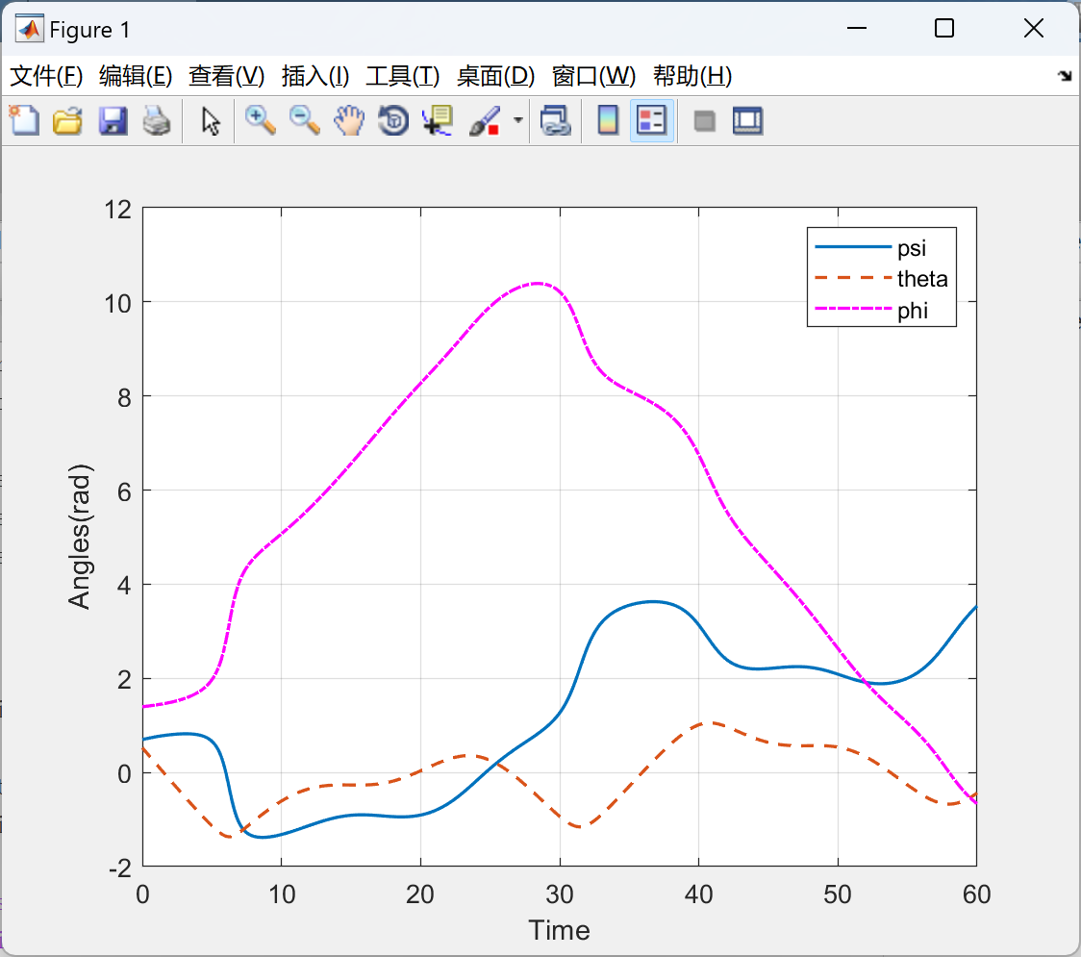
Task: Print the figure using the printer icon
Action: pos(157,120)
